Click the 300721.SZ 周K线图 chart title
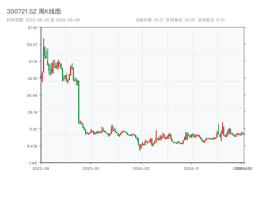Image resolution: width=271 pixels, height=203 pixels. 34,12
